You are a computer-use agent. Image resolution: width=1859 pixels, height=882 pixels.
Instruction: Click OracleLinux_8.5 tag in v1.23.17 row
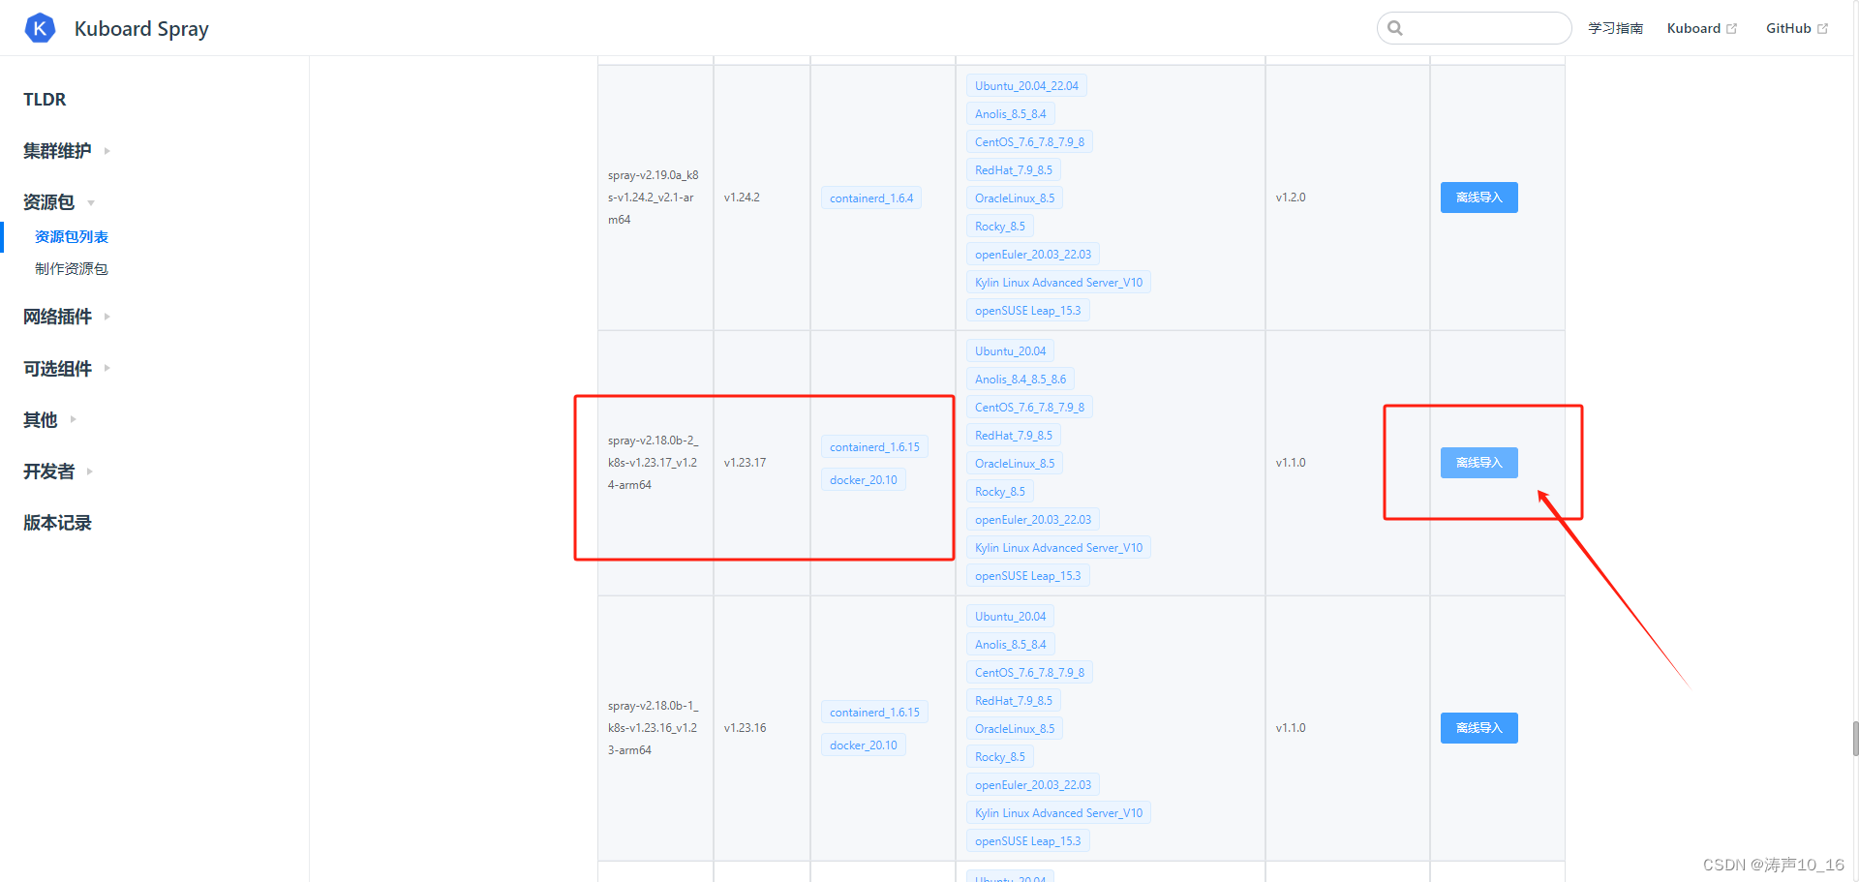[x=1015, y=463]
